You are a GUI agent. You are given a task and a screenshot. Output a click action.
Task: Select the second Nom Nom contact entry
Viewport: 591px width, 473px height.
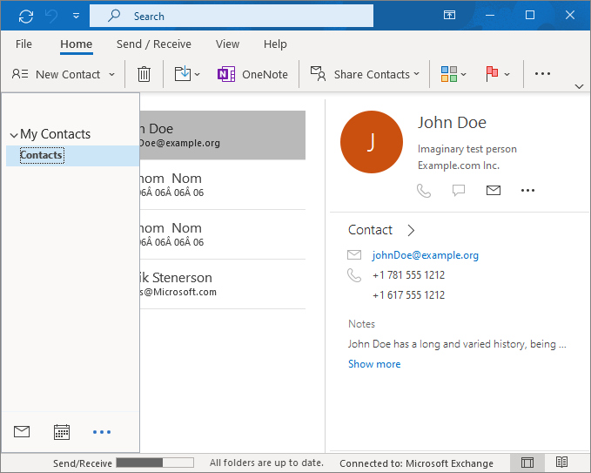coord(222,234)
